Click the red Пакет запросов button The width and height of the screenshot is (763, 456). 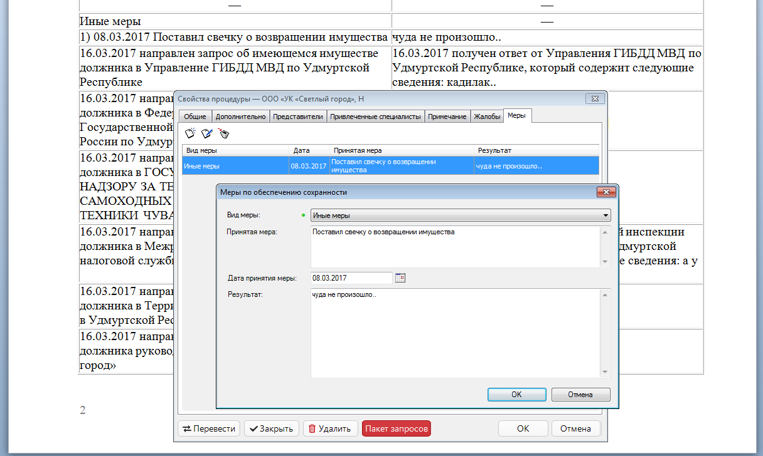pos(397,429)
